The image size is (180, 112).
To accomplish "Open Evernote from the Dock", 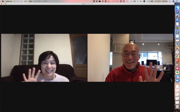I will coord(177,73).
